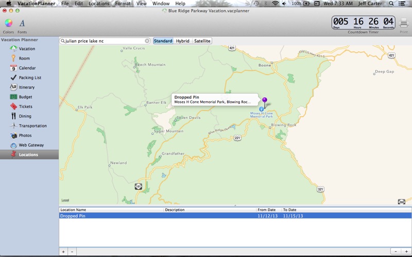Click the From Date column header
Image resolution: width=412 pixels, height=257 pixels.
coord(269,210)
